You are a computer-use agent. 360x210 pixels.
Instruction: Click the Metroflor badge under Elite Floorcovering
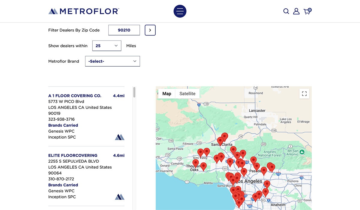pos(120,197)
